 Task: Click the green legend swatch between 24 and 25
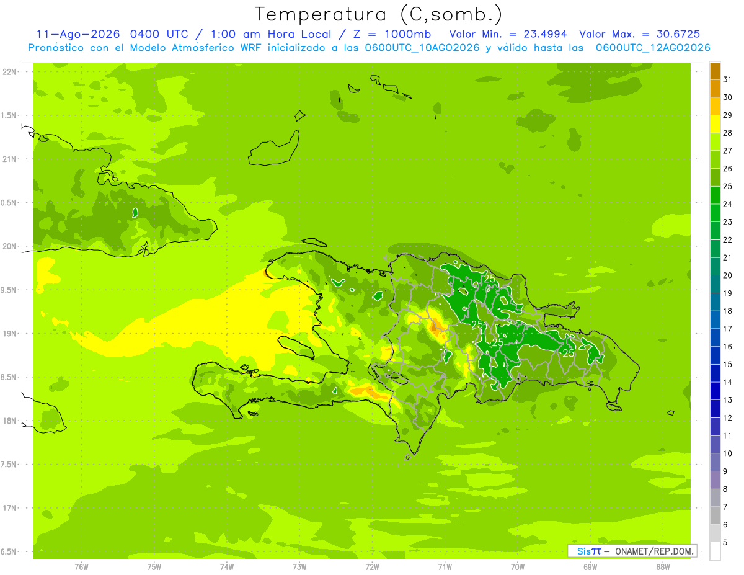tap(715, 195)
